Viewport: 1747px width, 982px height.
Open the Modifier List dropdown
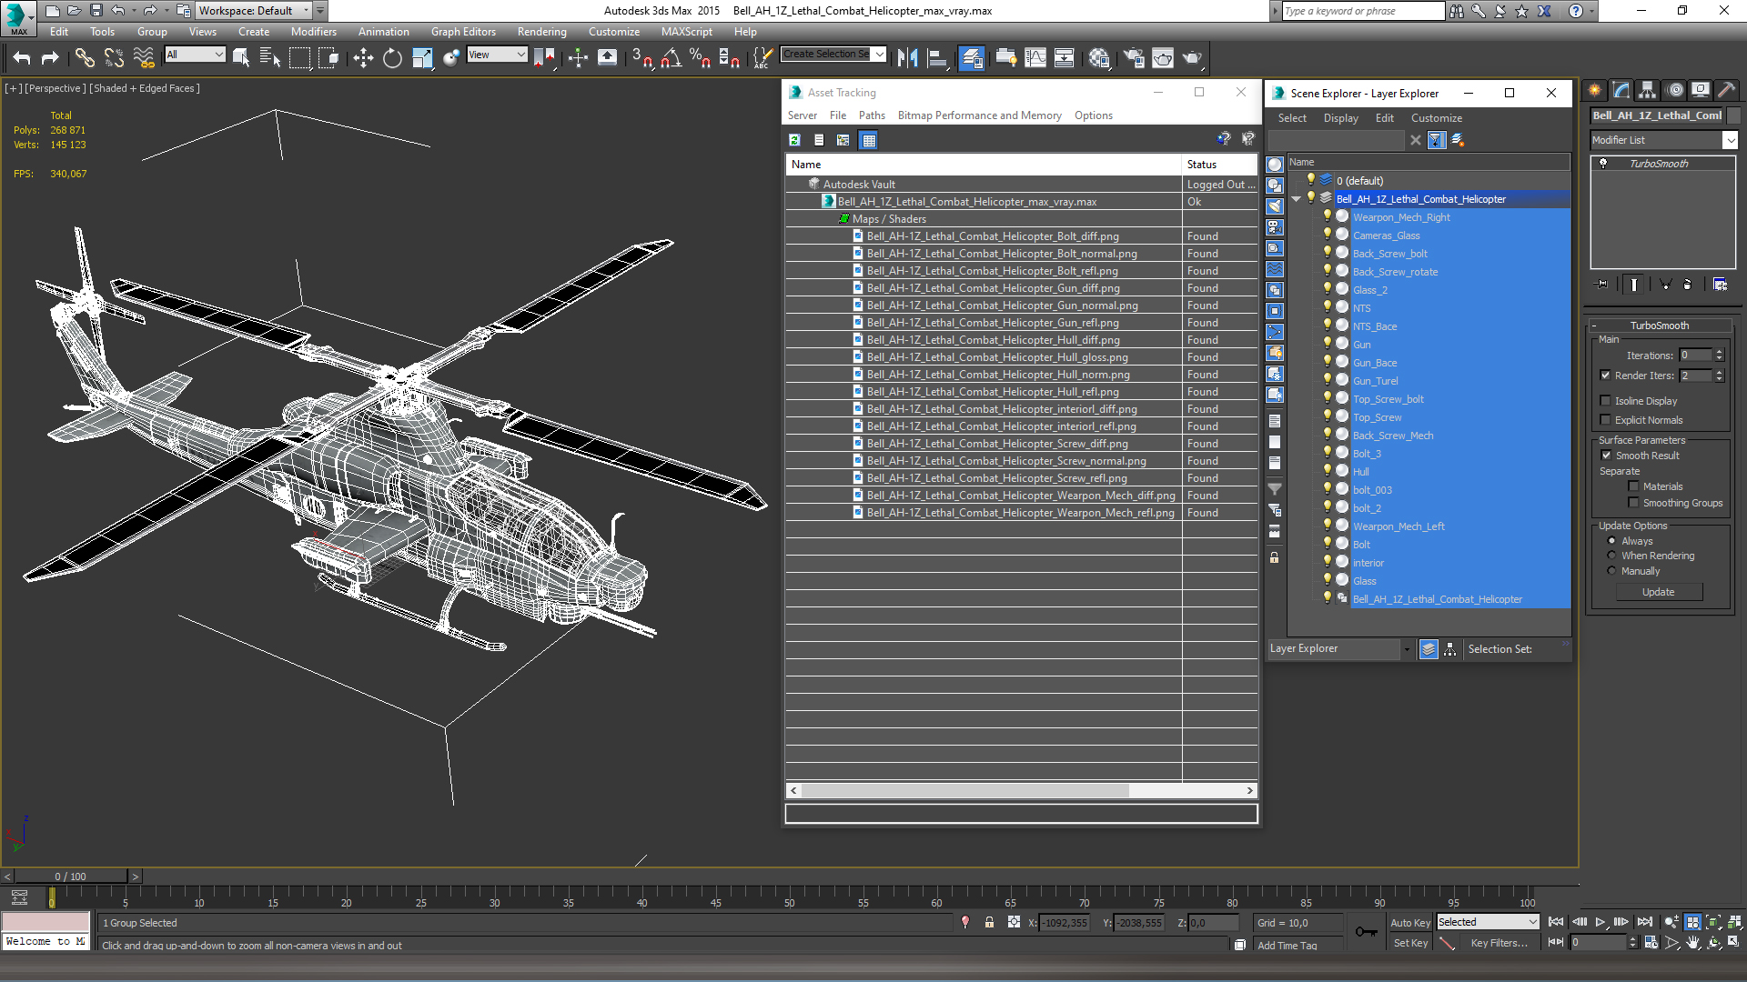pos(1730,140)
